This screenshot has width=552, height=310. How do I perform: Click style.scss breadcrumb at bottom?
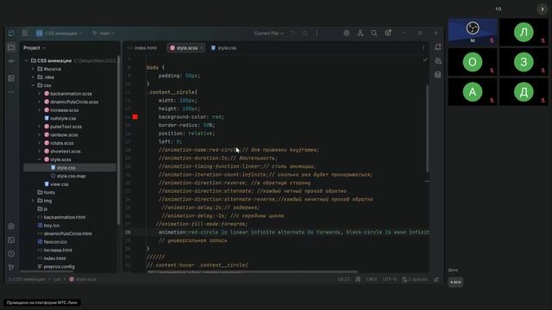pos(83,279)
